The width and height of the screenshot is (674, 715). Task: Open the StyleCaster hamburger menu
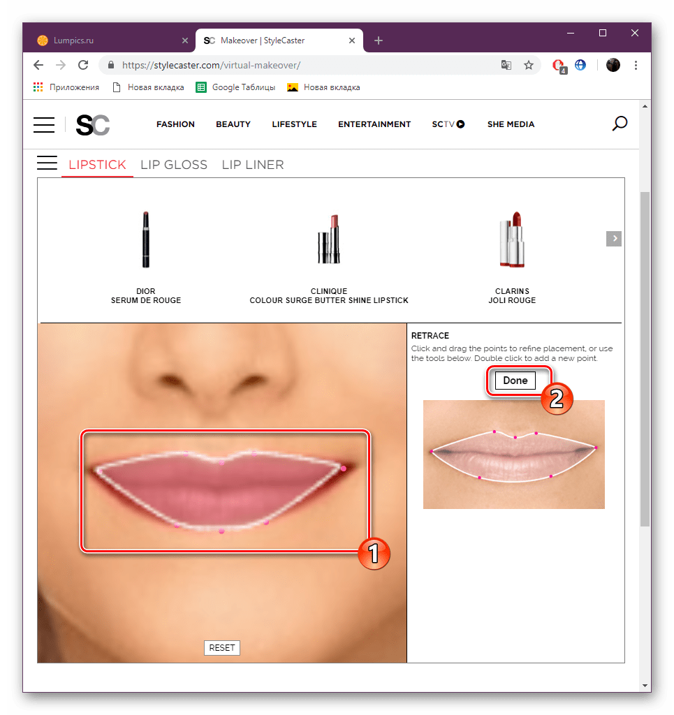(43, 124)
